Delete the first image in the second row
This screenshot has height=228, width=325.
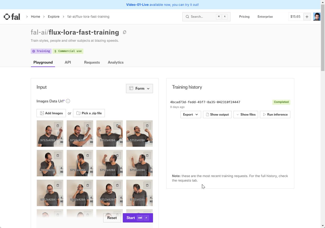[x=58, y=155]
